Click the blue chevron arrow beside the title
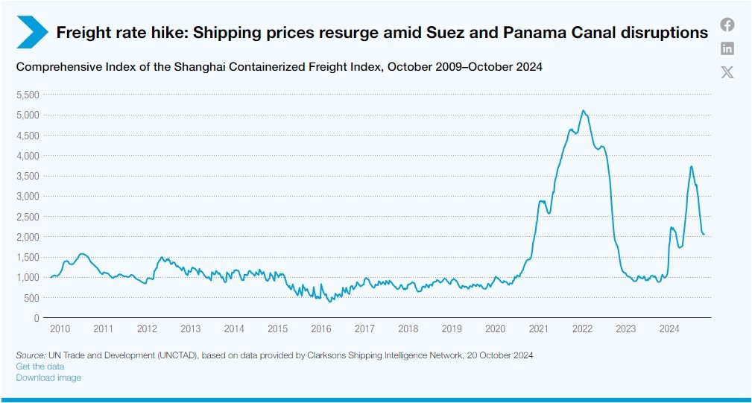 32,33
